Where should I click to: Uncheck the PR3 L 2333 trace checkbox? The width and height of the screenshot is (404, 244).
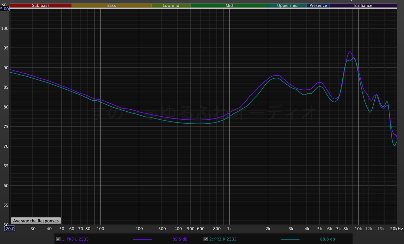click(x=59, y=239)
